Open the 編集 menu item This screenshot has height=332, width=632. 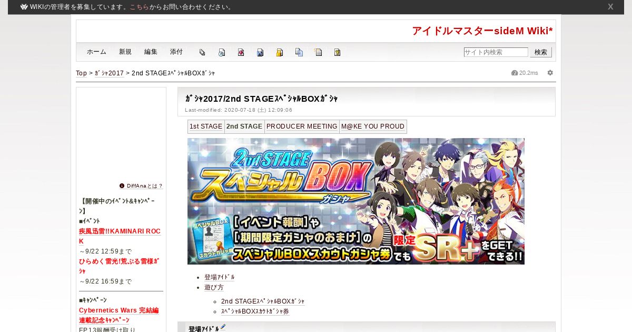151,52
